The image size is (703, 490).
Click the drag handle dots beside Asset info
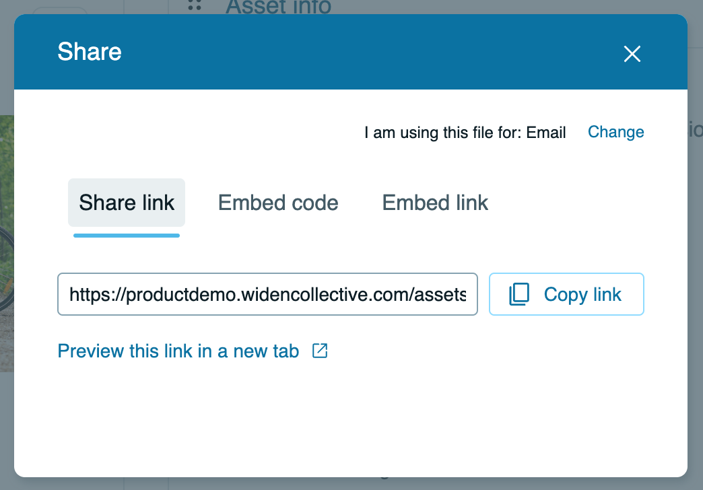195,6
